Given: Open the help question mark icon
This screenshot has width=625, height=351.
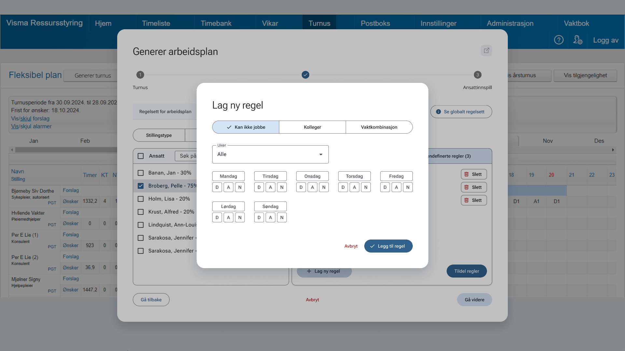Looking at the screenshot, I should (x=559, y=40).
